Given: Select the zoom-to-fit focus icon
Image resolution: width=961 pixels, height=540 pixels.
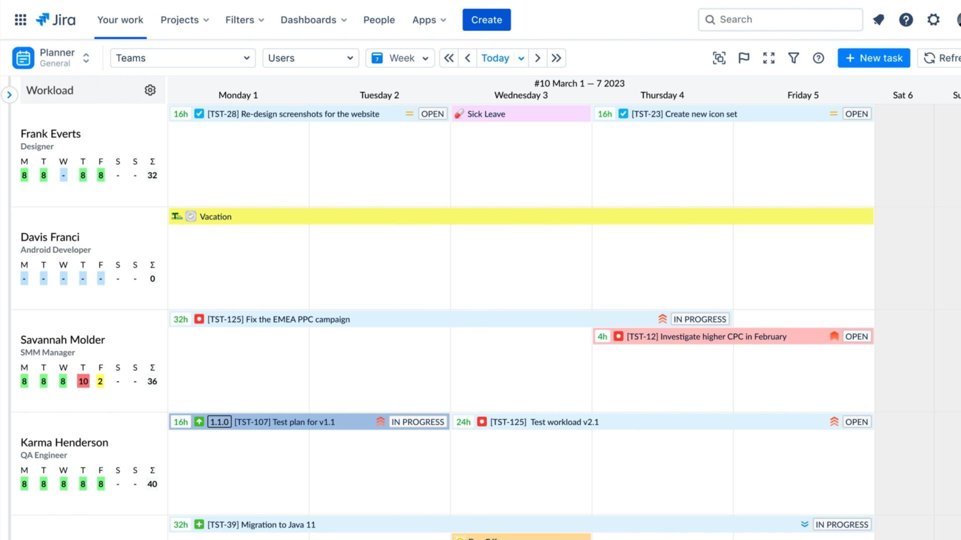Looking at the screenshot, I should pyautogui.click(x=719, y=58).
